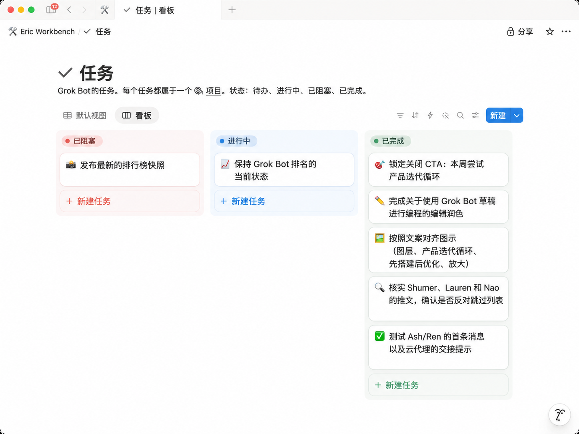This screenshot has width=579, height=434.
Task: Open card 发布最新的排行榜快照
Action: pos(130,169)
